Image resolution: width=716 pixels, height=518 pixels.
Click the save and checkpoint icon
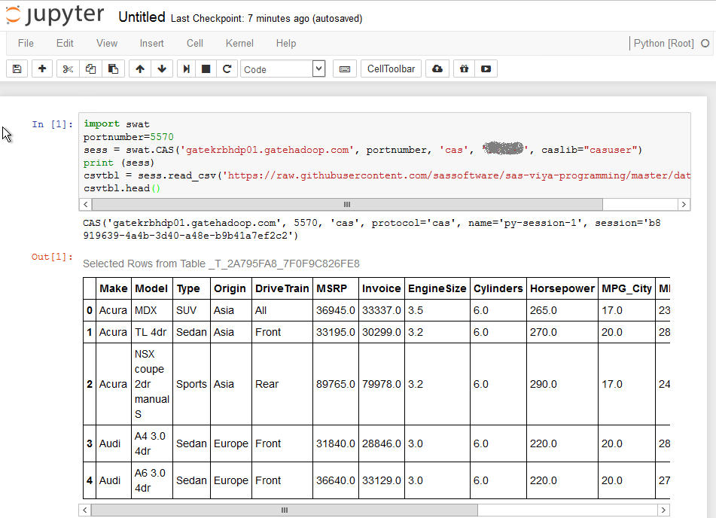[x=17, y=69]
